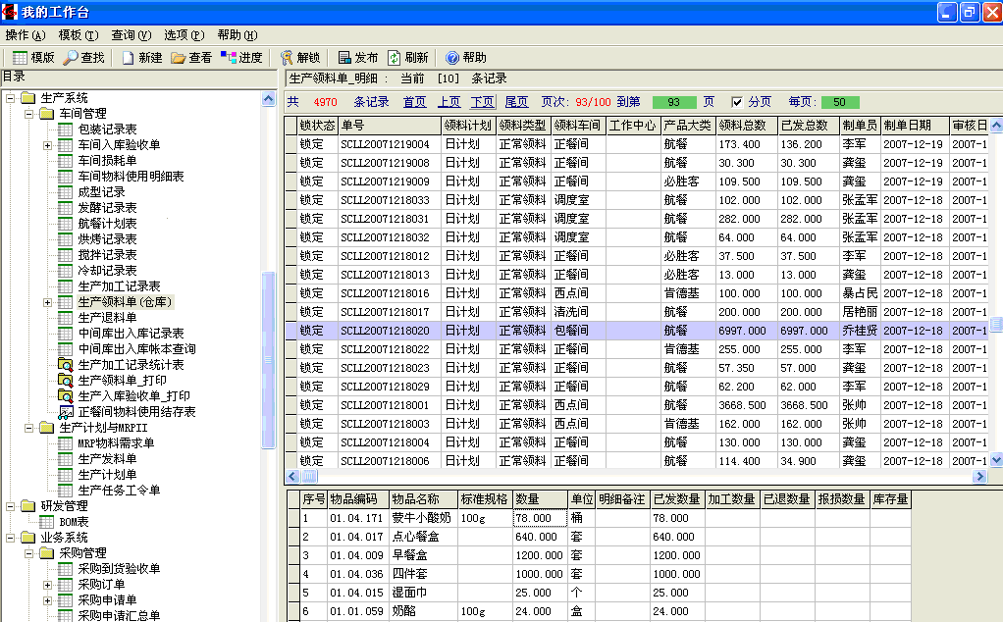The width and height of the screenshot is (1003, 622).
Task: Open the 查找 search tool
Action: (x=84, y=58)
